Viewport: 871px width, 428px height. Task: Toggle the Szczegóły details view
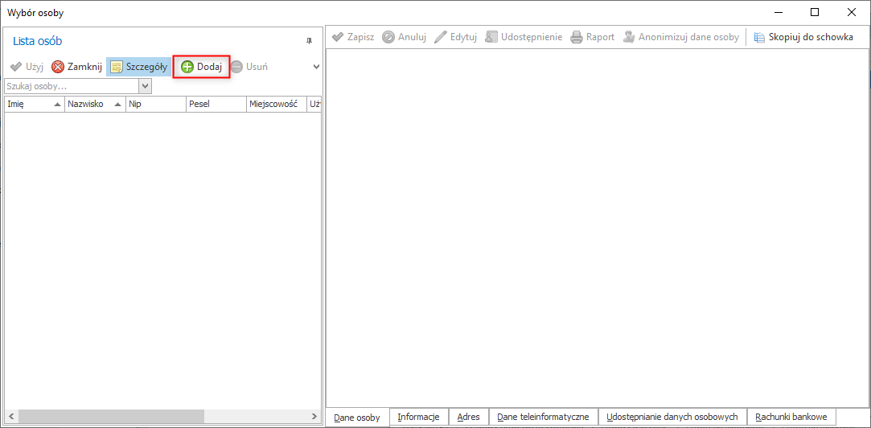pyautogui.click(x=138, y=67)
